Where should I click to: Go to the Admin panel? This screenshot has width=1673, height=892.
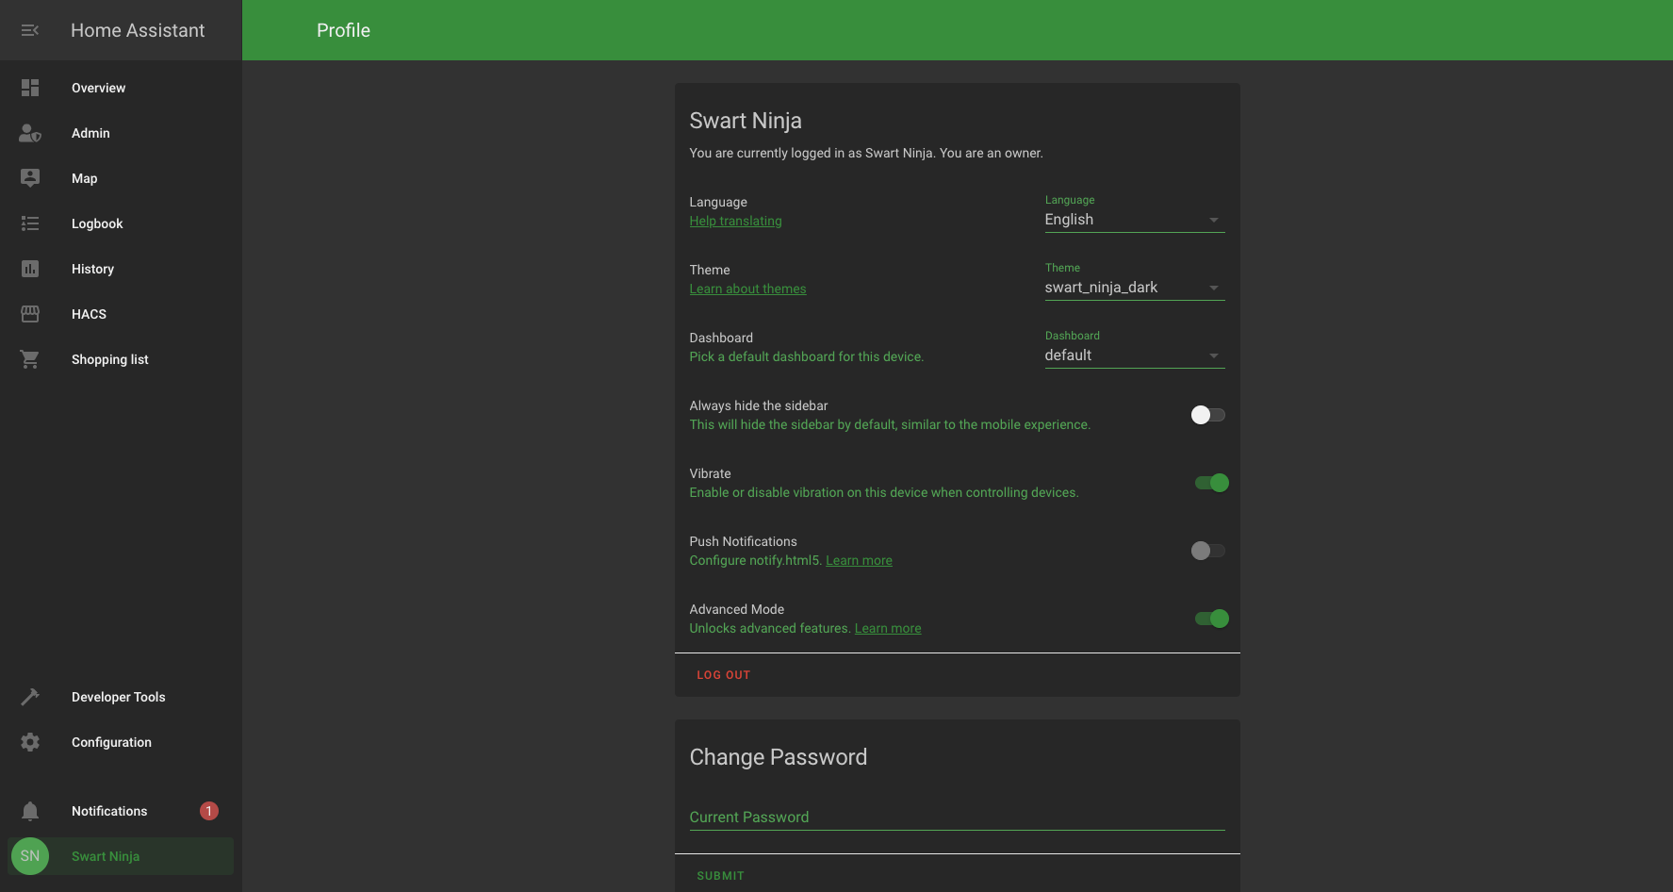pyautogui.click(x=121, y=133)
